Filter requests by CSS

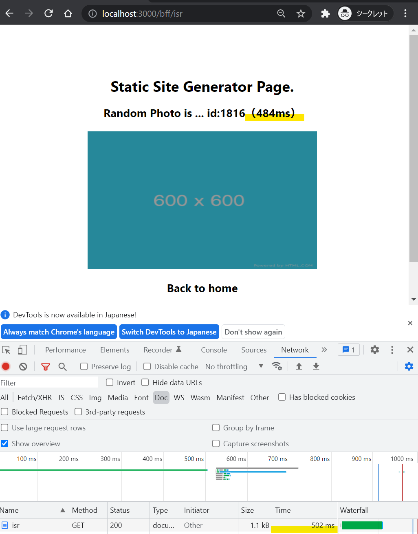pos(77,398)
